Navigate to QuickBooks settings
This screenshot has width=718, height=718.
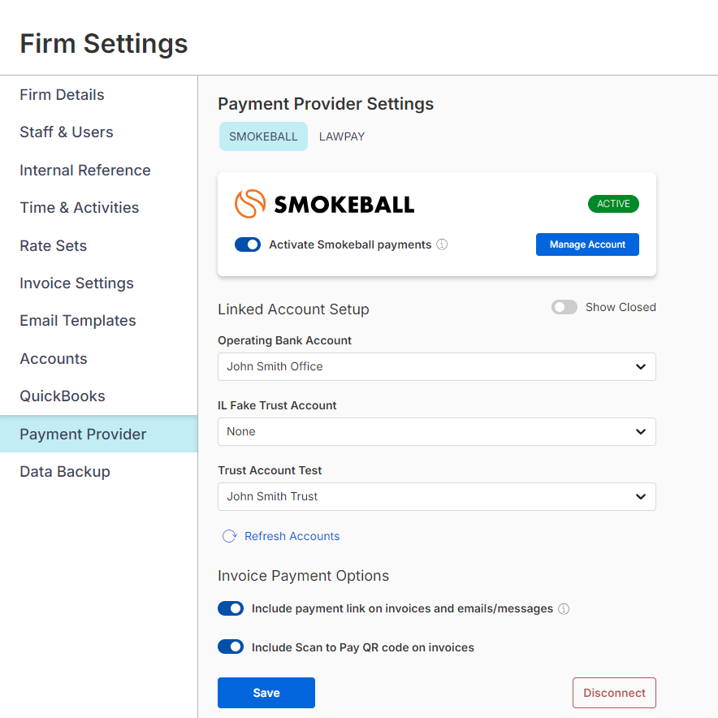tap(63, 396)
